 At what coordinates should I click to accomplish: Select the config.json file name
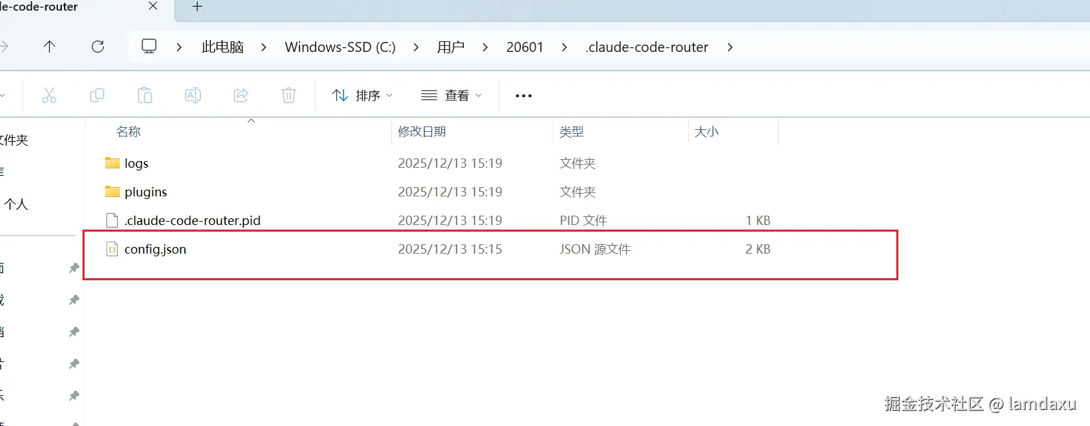click(x=155, y=250)
